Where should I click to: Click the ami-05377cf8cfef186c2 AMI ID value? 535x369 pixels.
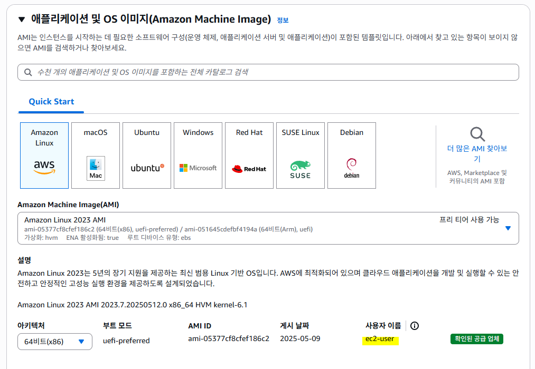point(229,339)
